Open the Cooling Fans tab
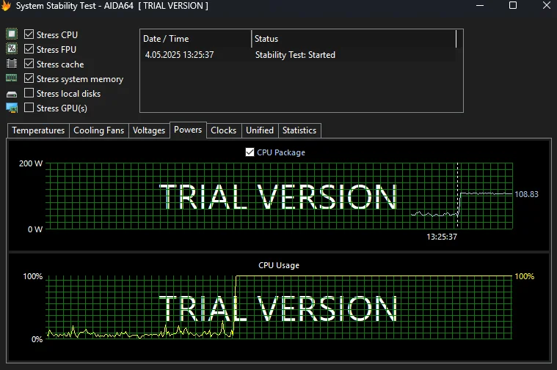The width and height of the screenshot is (557, 370). tap(99, 130)
